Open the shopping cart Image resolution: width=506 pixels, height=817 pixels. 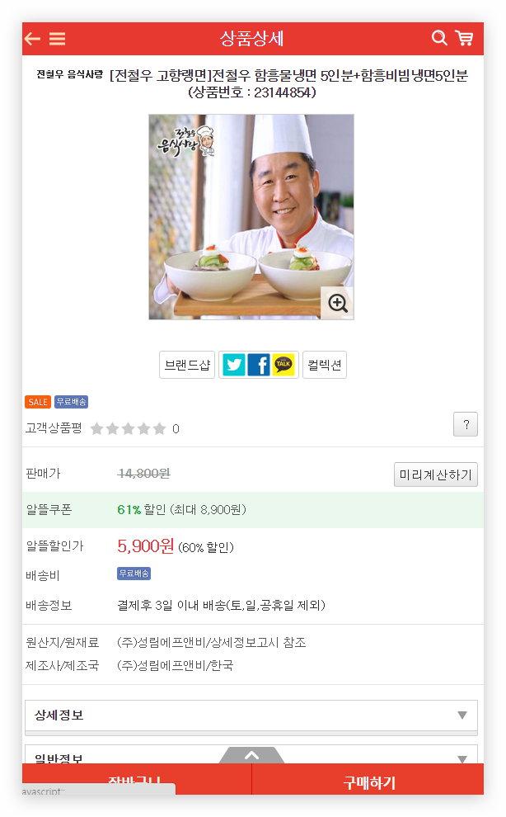click(464, 38)
